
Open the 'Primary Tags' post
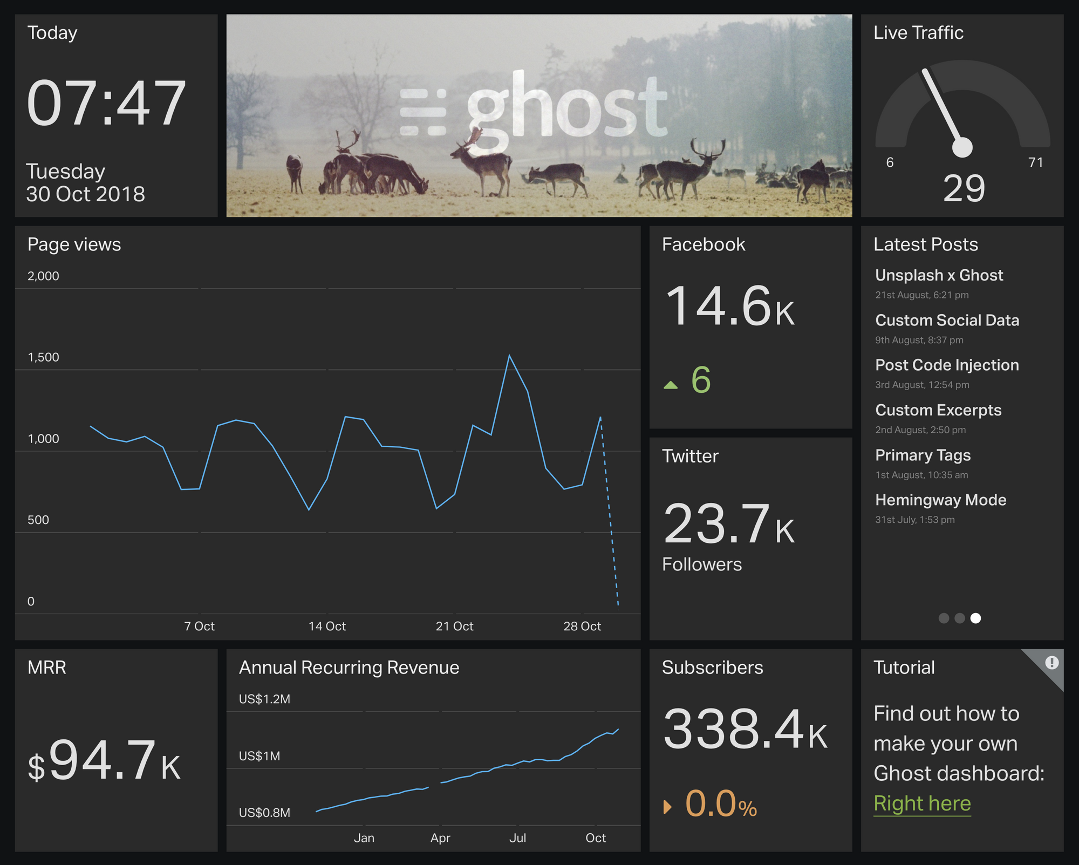923,455
